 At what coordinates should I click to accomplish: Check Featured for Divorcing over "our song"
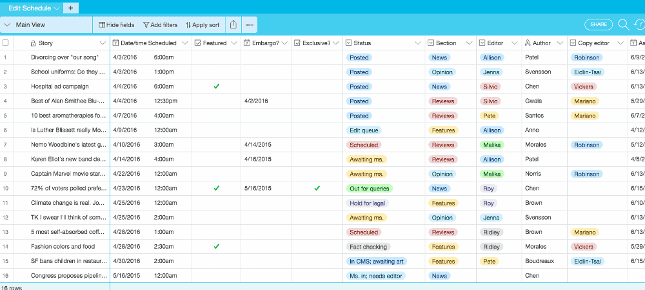coord(216,57)
